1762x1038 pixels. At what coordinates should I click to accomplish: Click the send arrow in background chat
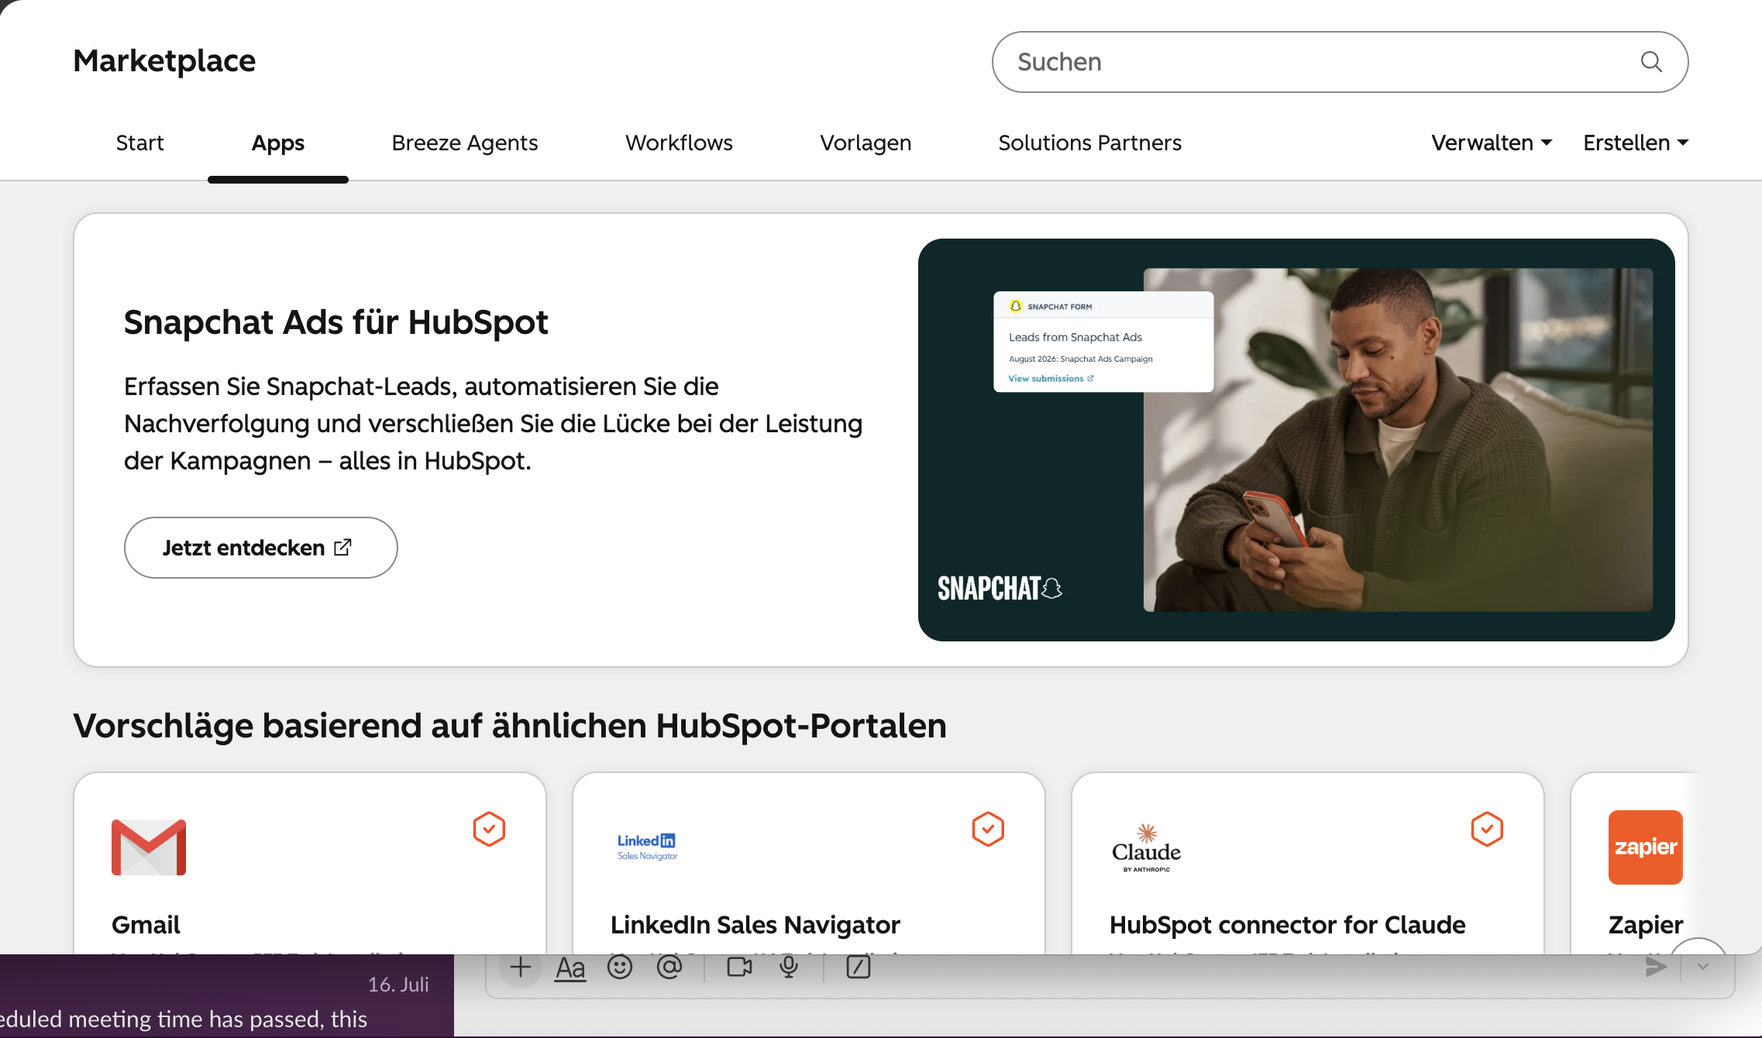click(x=1656, y=967)
